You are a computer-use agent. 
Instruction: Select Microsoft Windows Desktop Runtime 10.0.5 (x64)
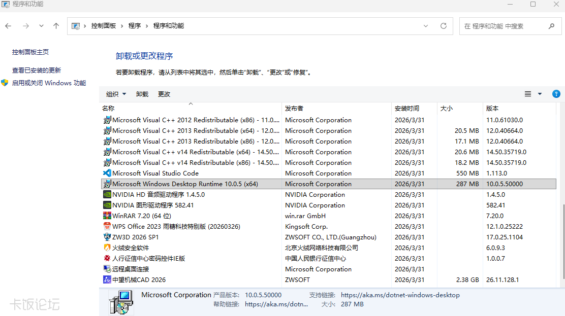(x=329, y=184)
